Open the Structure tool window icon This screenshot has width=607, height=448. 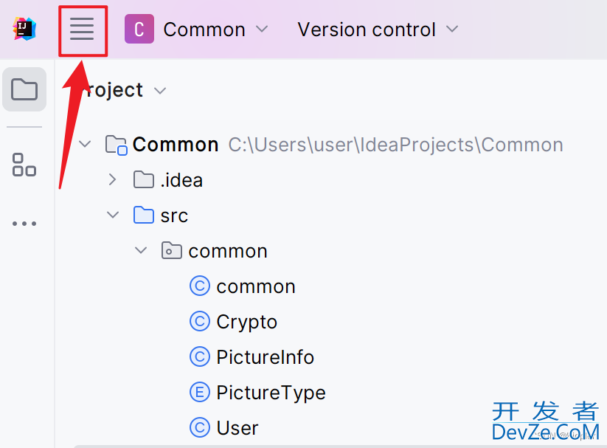(x=24, y=165)
